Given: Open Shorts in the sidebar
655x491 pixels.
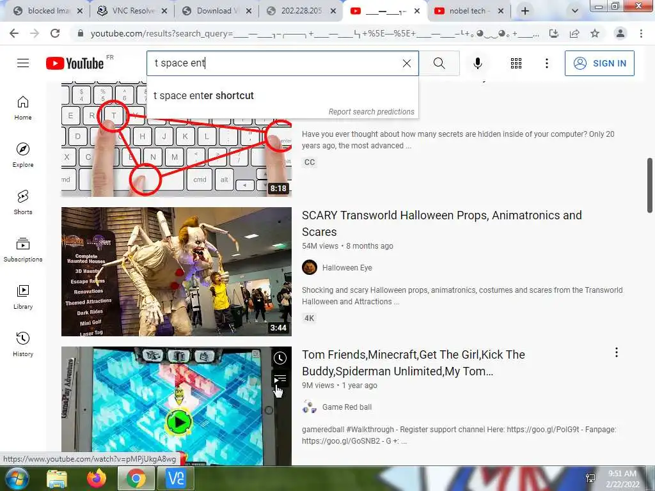Looking at the screenshot, I should coord(23,203).
